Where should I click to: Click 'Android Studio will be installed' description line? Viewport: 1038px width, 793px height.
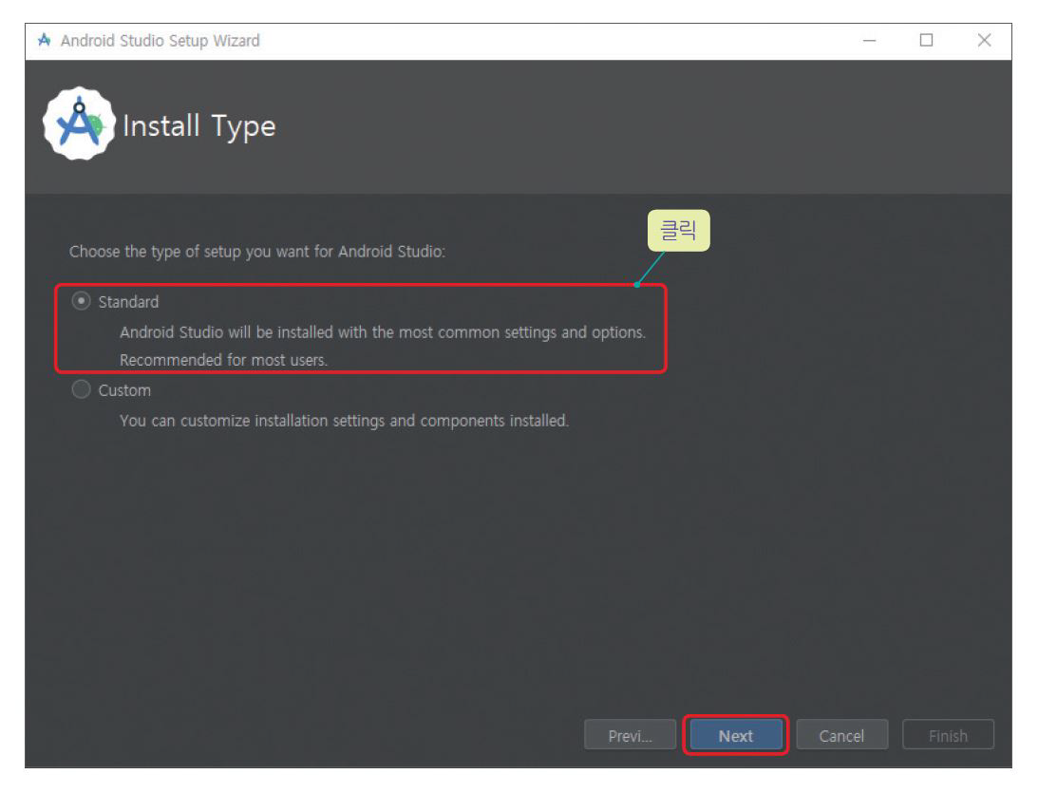(382, 332)
